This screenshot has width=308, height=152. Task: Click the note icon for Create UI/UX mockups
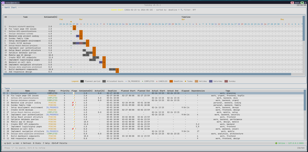tap(74, 110)
